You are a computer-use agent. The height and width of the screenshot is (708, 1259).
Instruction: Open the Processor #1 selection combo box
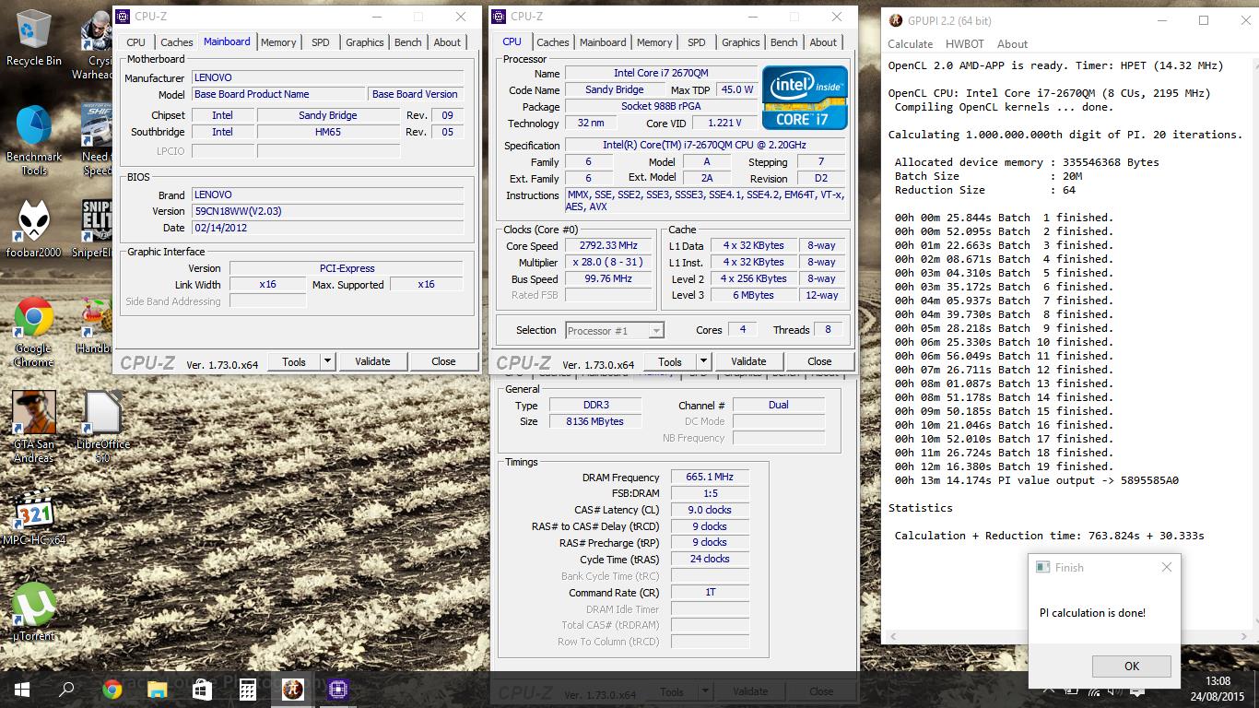click(615, 330)
